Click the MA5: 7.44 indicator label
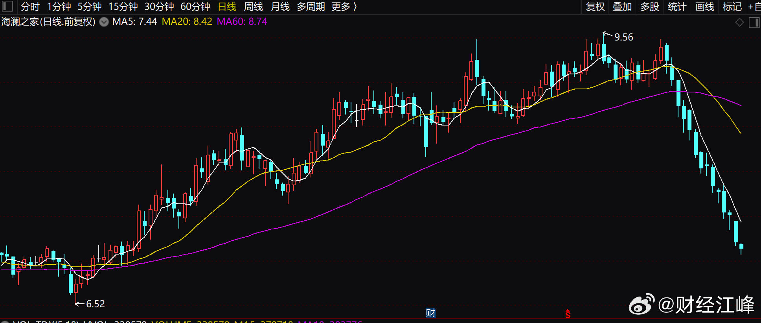761x323 pixels. pos(134,22)
